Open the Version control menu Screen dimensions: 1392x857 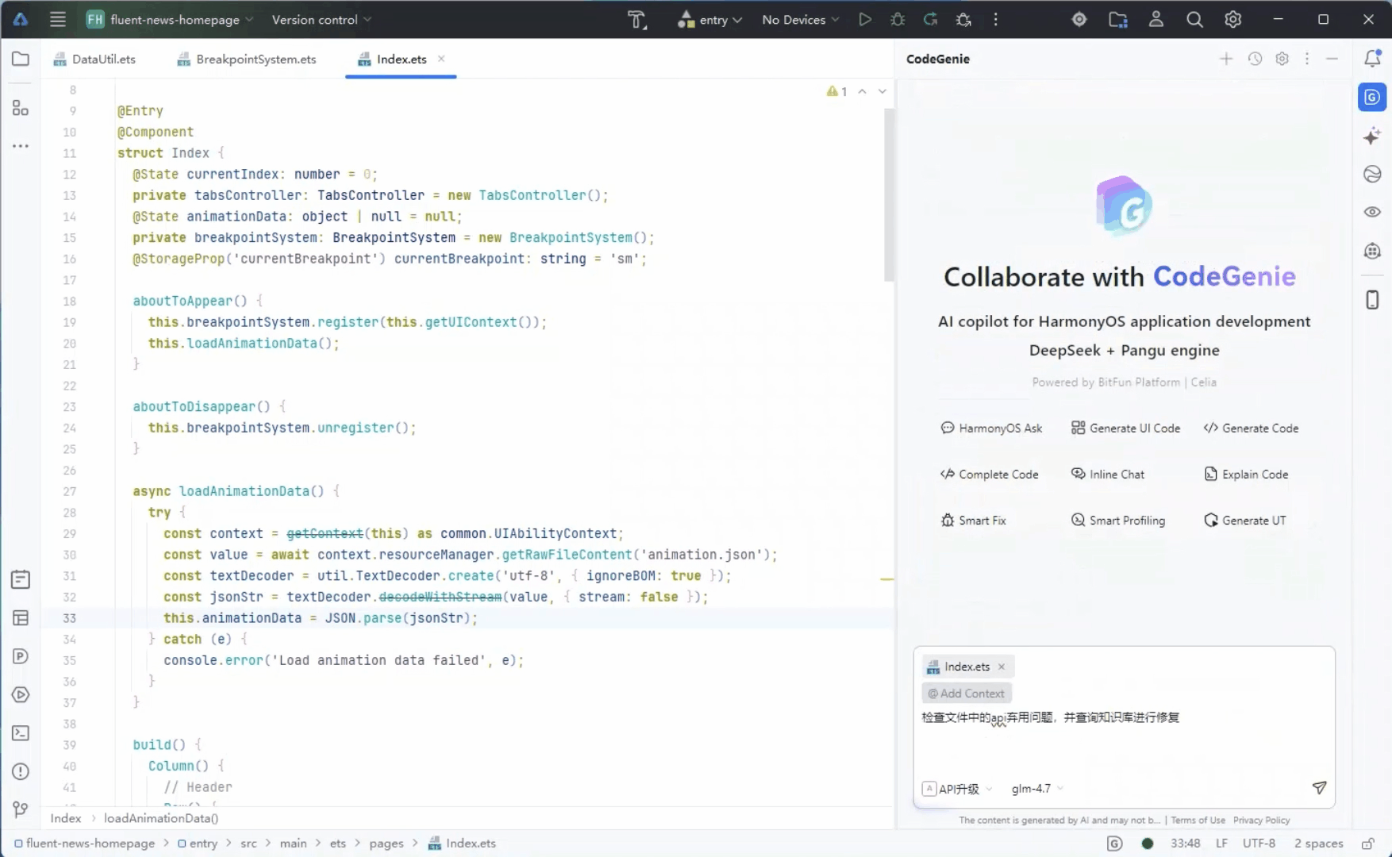(321, 20)
